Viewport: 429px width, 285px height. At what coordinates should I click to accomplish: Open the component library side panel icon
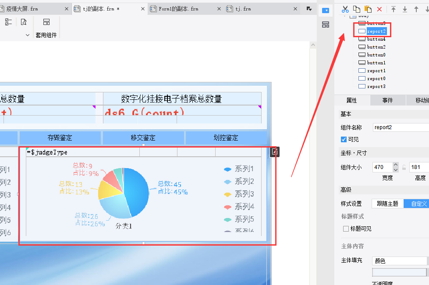coord(326,25)
